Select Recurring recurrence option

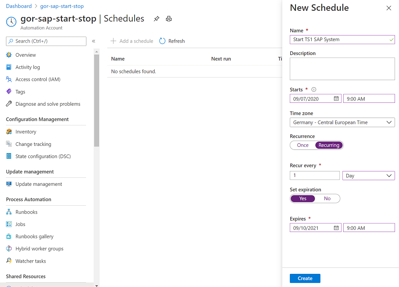pos(329,145)
